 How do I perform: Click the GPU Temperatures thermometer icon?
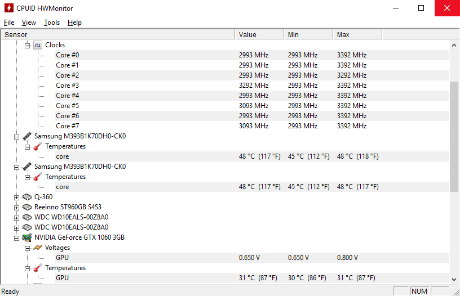pos(38,268)
